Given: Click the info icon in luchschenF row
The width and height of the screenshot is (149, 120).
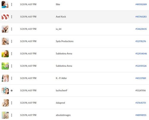Looking at the screenshot, I should 12,91.
